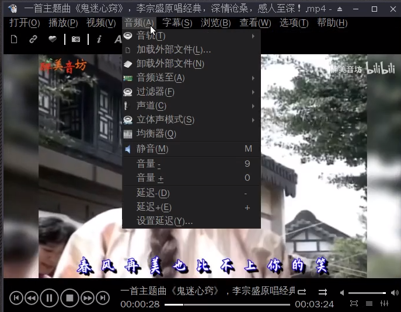Stop the video playback
Screen dimensions: 401x312
(x=69, y=298)
